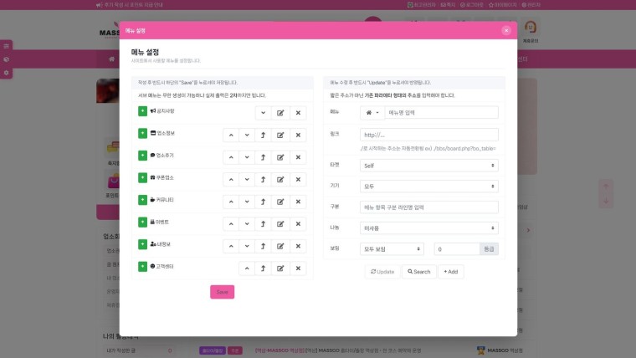This screenshot has height=358, width=636.
Task: Delete the 공지사항 menu item
Action: tap(298, 113)
